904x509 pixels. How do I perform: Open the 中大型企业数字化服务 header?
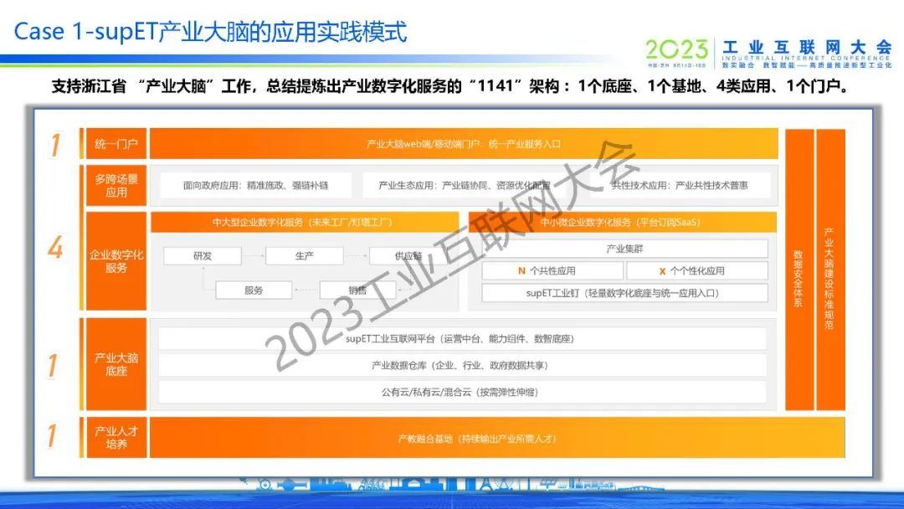tap(303, 222)
